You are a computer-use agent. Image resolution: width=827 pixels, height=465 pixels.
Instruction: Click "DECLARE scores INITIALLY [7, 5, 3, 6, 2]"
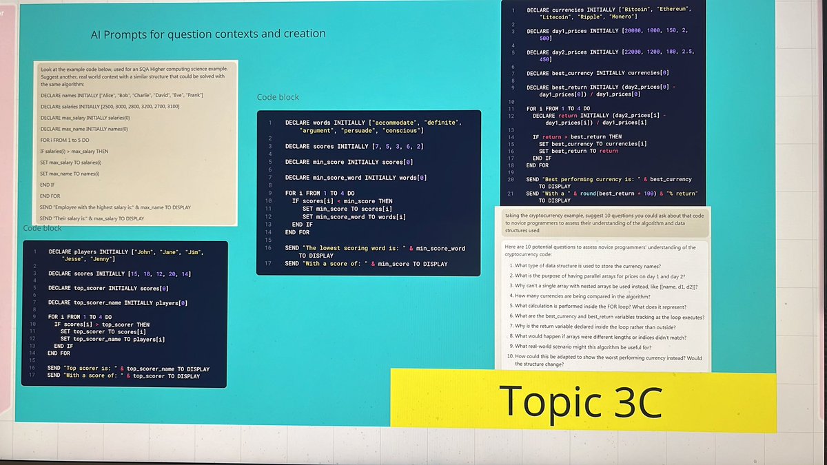[354, 146]
